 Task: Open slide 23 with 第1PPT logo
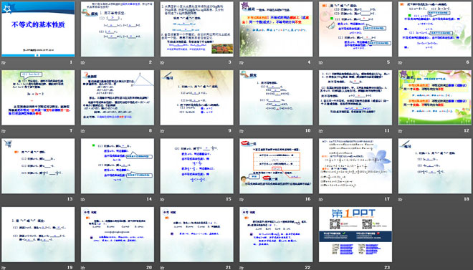[355, 234]
